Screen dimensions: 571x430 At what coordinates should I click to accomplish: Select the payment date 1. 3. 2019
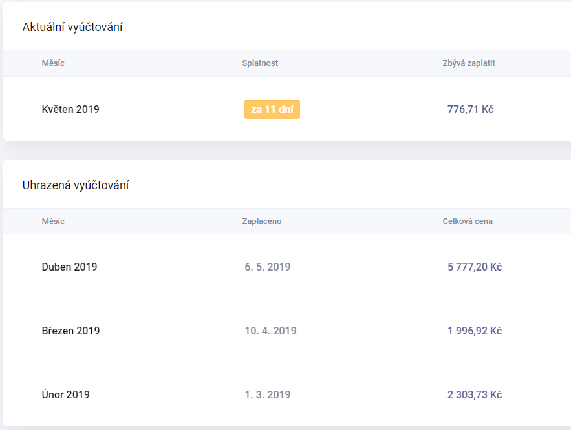(x=268, y=394)
